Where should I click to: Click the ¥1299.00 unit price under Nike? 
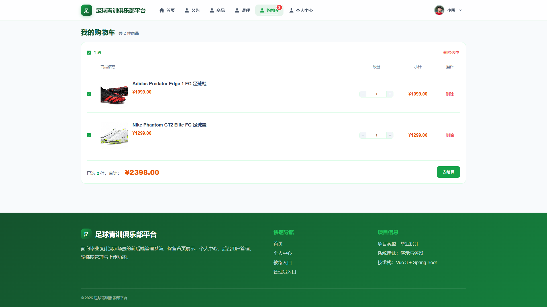(142, 133)
